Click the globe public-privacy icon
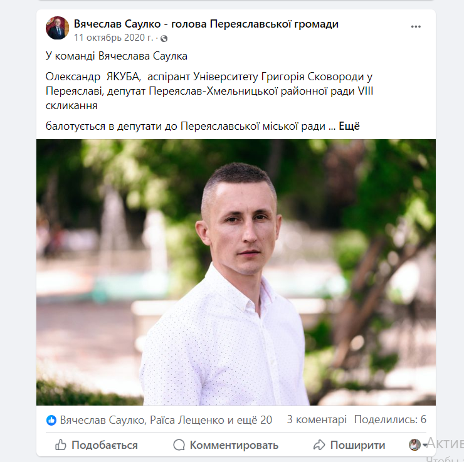Viewport: 464px width, 462px height. (x=164, y=38)
